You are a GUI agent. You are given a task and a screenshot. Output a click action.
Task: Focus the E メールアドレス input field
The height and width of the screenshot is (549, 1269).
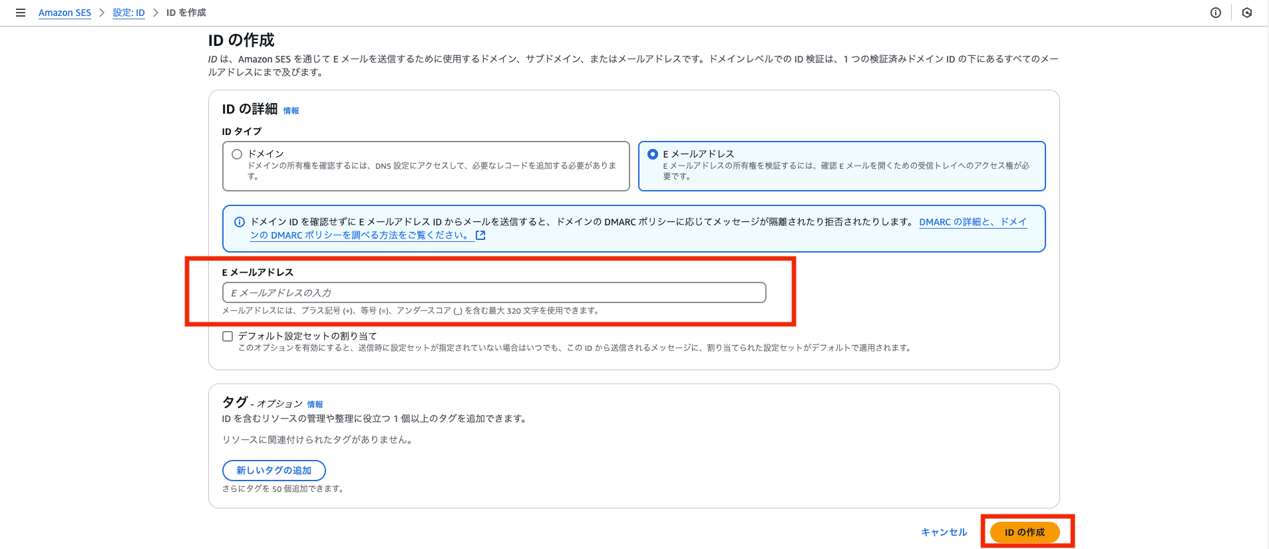tap(494, 292)
